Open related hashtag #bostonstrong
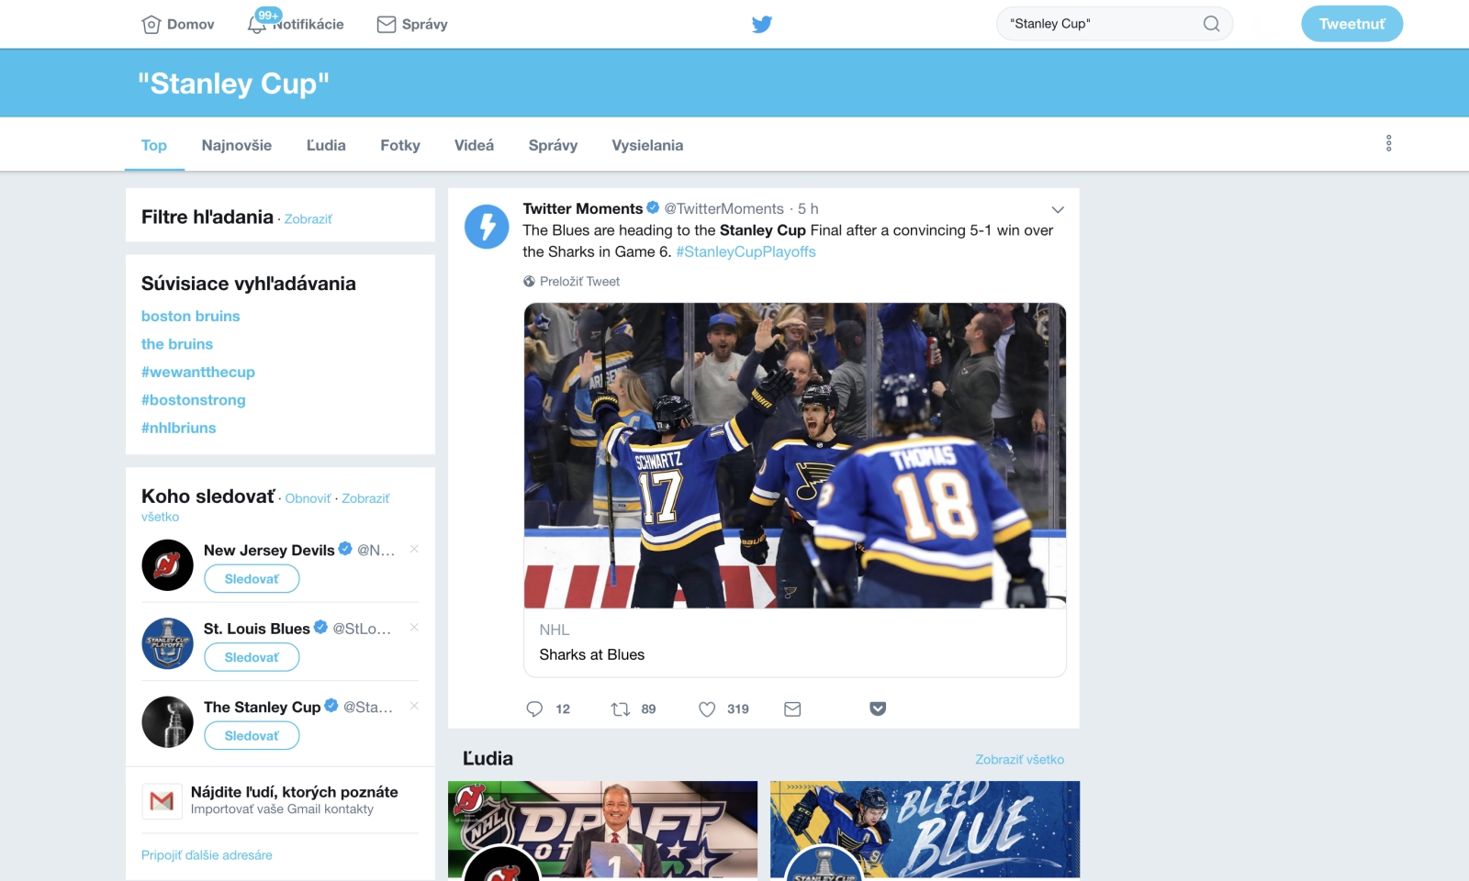 coord(194,400)
